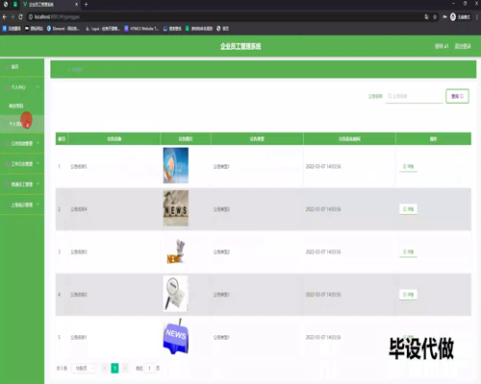Collapse the 个人中心 sidebar section

click(x=22, y=87)
